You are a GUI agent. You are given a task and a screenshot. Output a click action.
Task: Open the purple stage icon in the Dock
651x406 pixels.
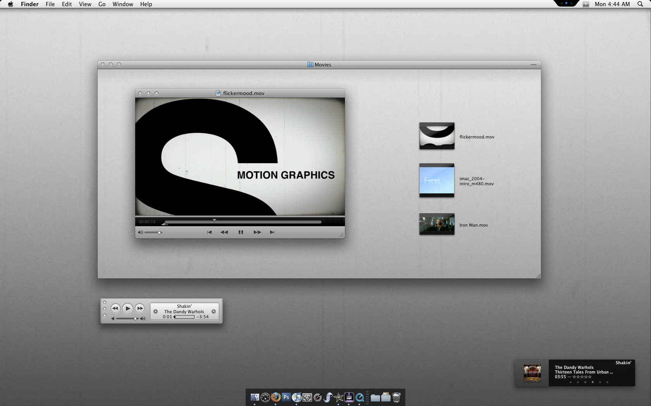[x=349, y=397]
